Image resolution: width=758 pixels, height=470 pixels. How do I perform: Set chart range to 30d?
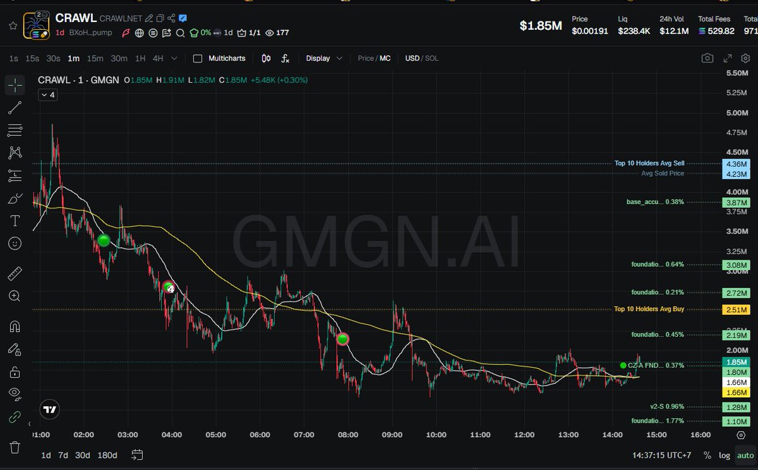(x=83, y=455)
